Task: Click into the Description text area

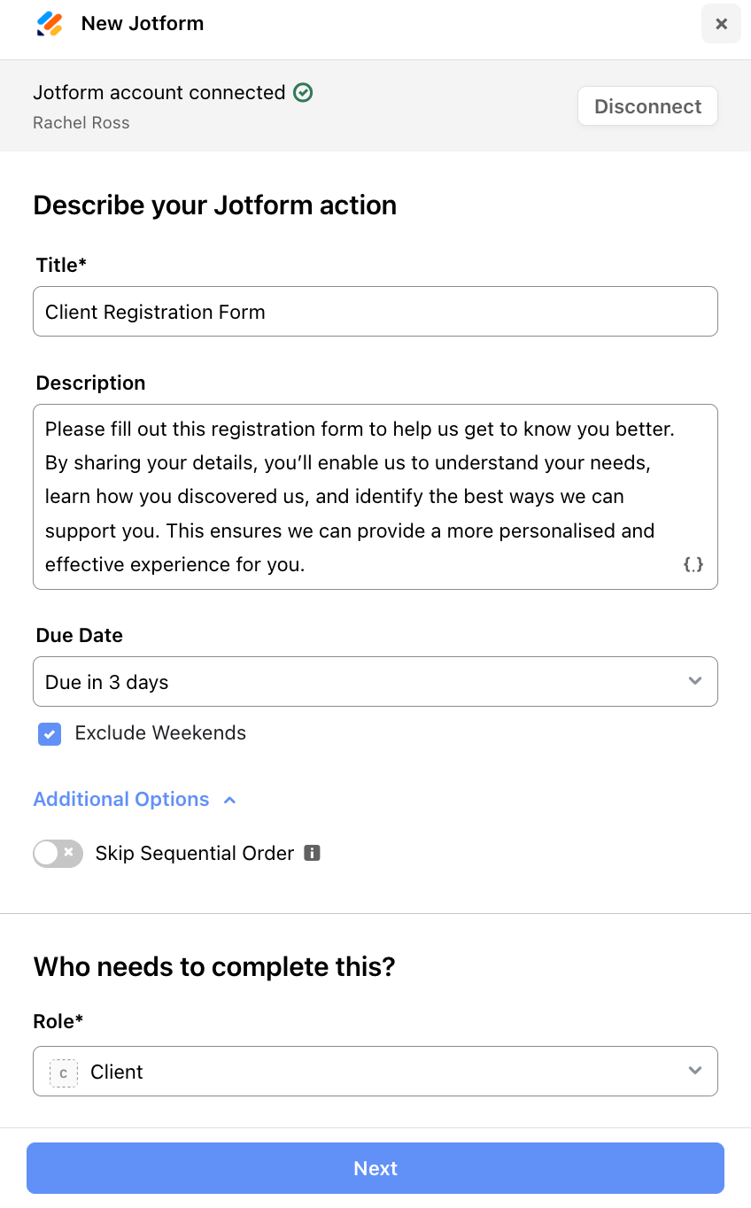Action: tap(375, 496)
